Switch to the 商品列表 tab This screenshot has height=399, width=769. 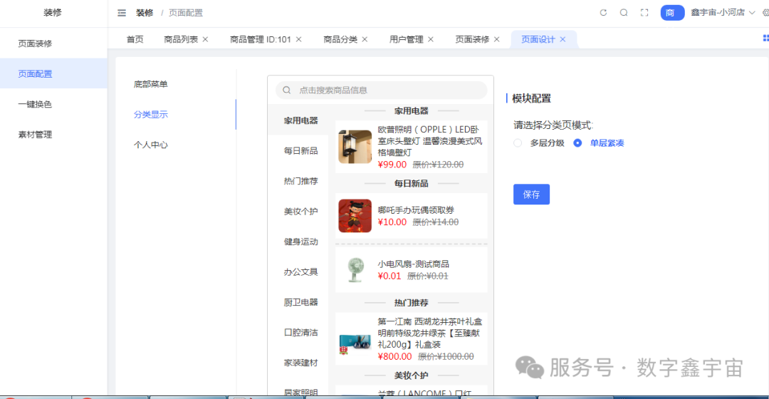pyautogui.click(x=181, y=39)
